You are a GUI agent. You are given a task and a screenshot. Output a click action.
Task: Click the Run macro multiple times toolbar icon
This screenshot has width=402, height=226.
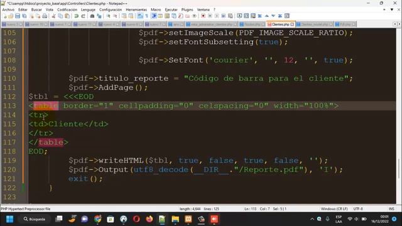coord(224,16)
